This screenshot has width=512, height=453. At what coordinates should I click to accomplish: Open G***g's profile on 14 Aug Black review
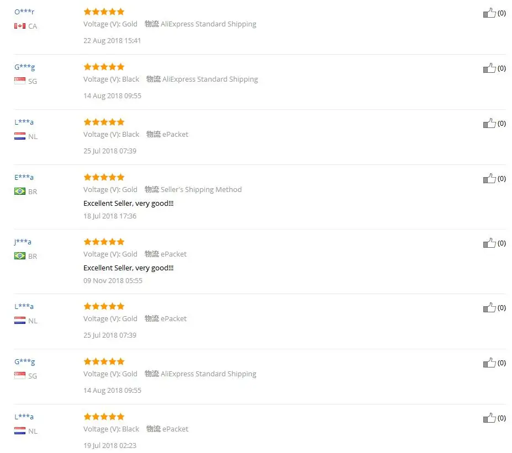coord(24,67)
